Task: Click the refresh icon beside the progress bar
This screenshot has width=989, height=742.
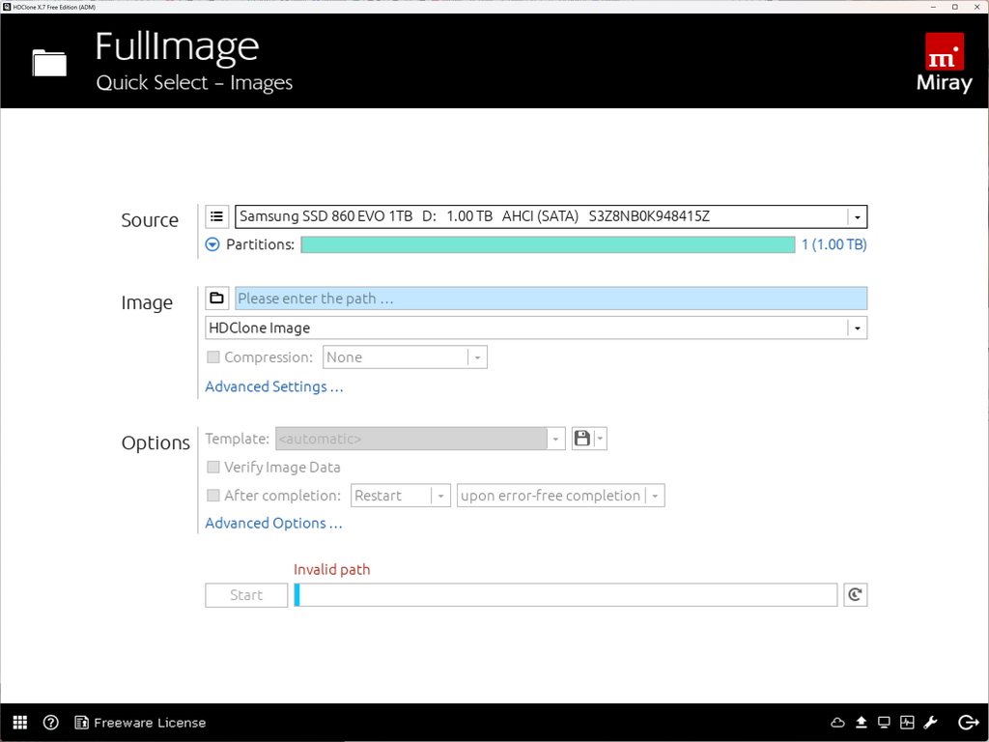Action: [856, 595]
